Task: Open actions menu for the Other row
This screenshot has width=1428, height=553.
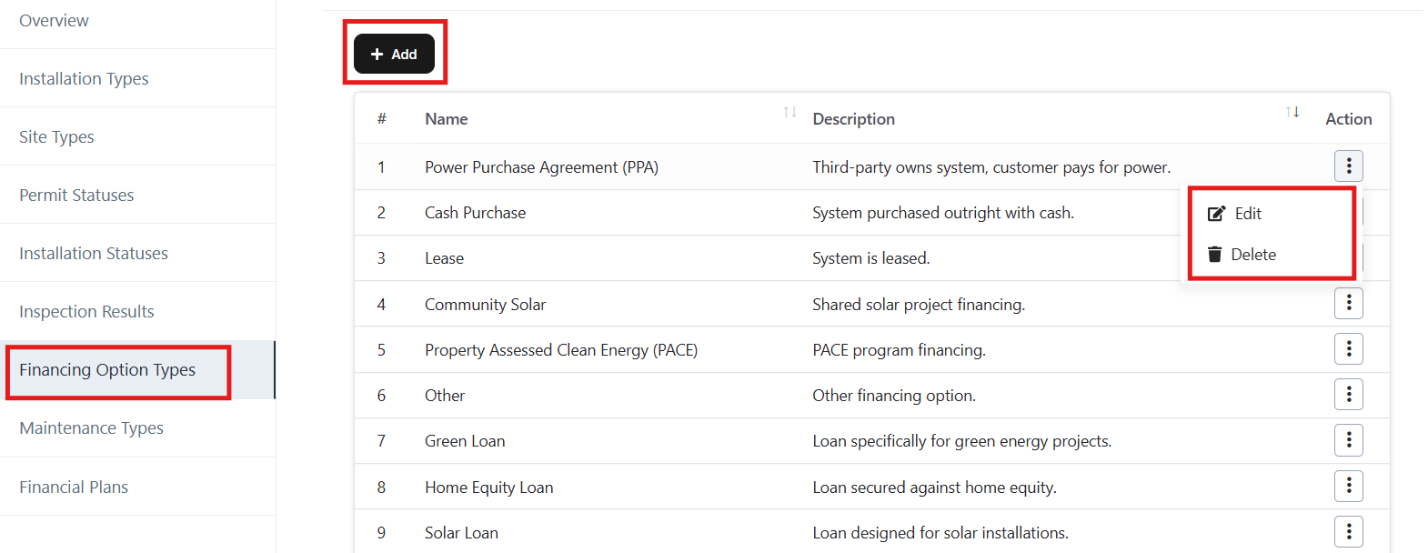Action: click(x=1348, y=395)
